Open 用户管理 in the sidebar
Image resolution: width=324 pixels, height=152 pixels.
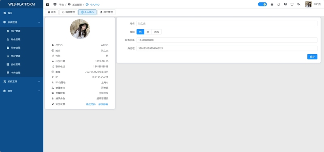pyautogui.click(x=21, y=31)
